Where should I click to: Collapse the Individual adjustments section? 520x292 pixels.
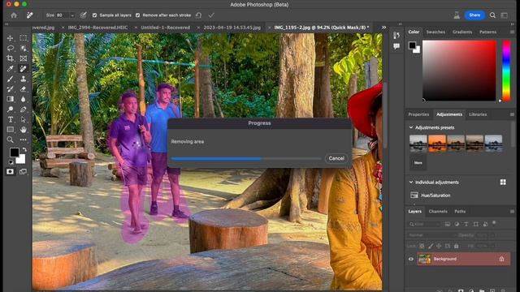(x=411, y=182)
